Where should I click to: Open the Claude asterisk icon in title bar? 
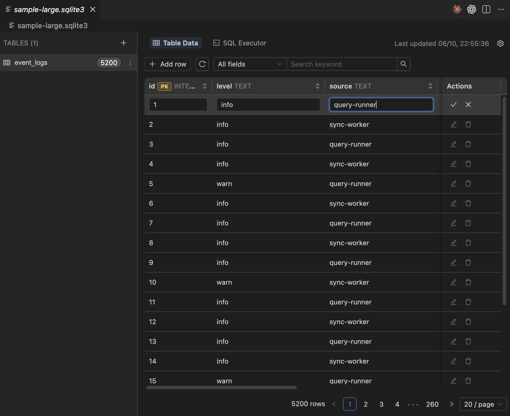coord(457,9)
